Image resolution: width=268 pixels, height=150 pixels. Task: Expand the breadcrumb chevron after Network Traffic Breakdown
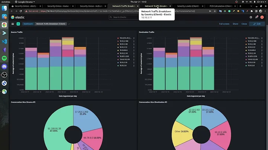pyautogui.click(x=69, y=24)
